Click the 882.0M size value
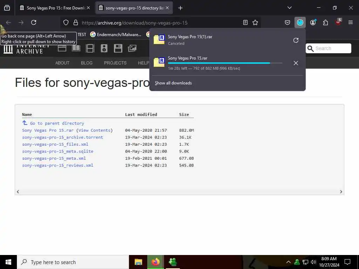This screenshot has width=359, height=269. pos(187,130)
